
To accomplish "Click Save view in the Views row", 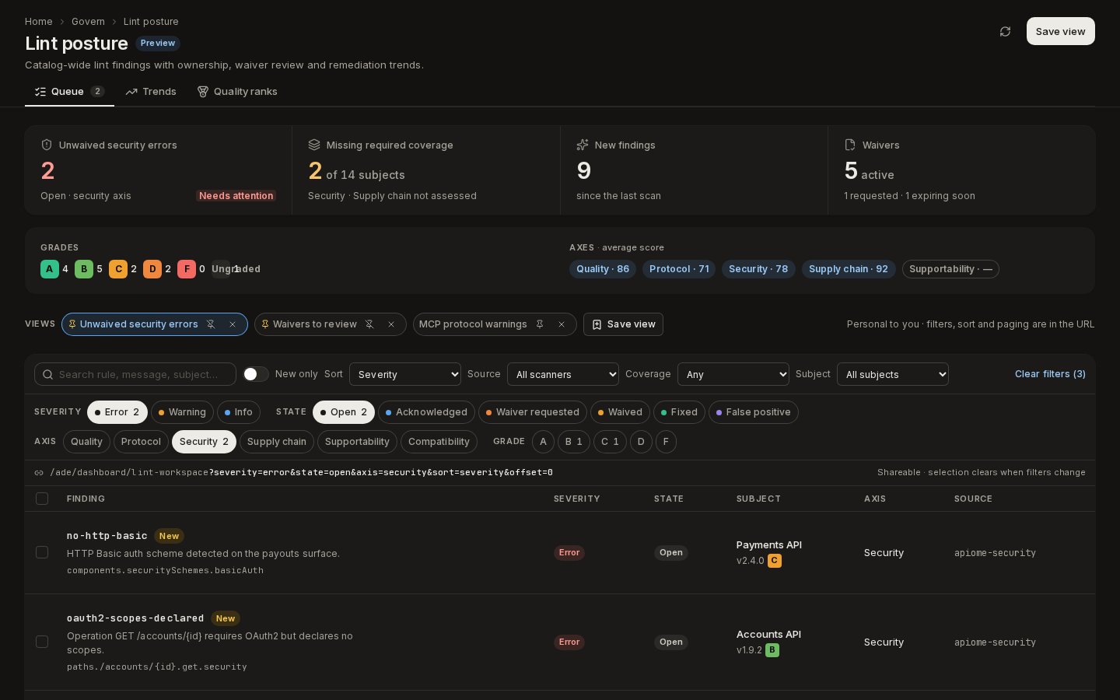I will [623, 324].
